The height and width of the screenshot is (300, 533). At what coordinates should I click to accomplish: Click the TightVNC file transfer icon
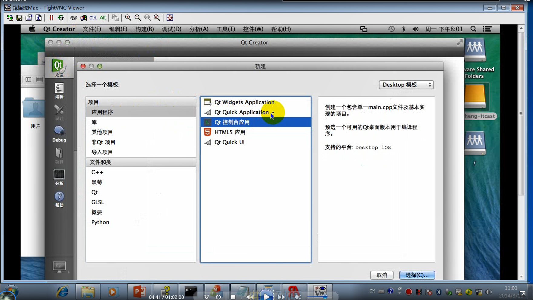click(115, 18)
